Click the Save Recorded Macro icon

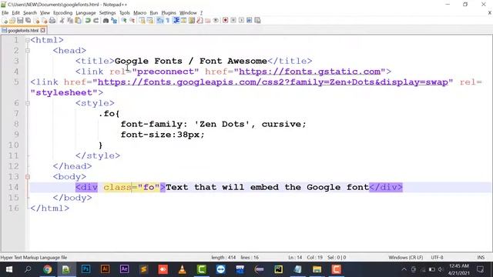(257, 21)
